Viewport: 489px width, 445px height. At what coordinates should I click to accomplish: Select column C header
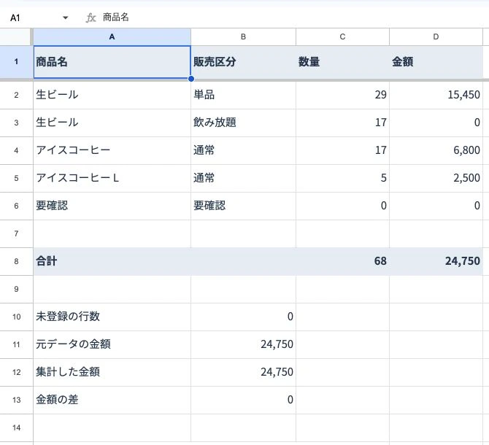pos(342,36)
